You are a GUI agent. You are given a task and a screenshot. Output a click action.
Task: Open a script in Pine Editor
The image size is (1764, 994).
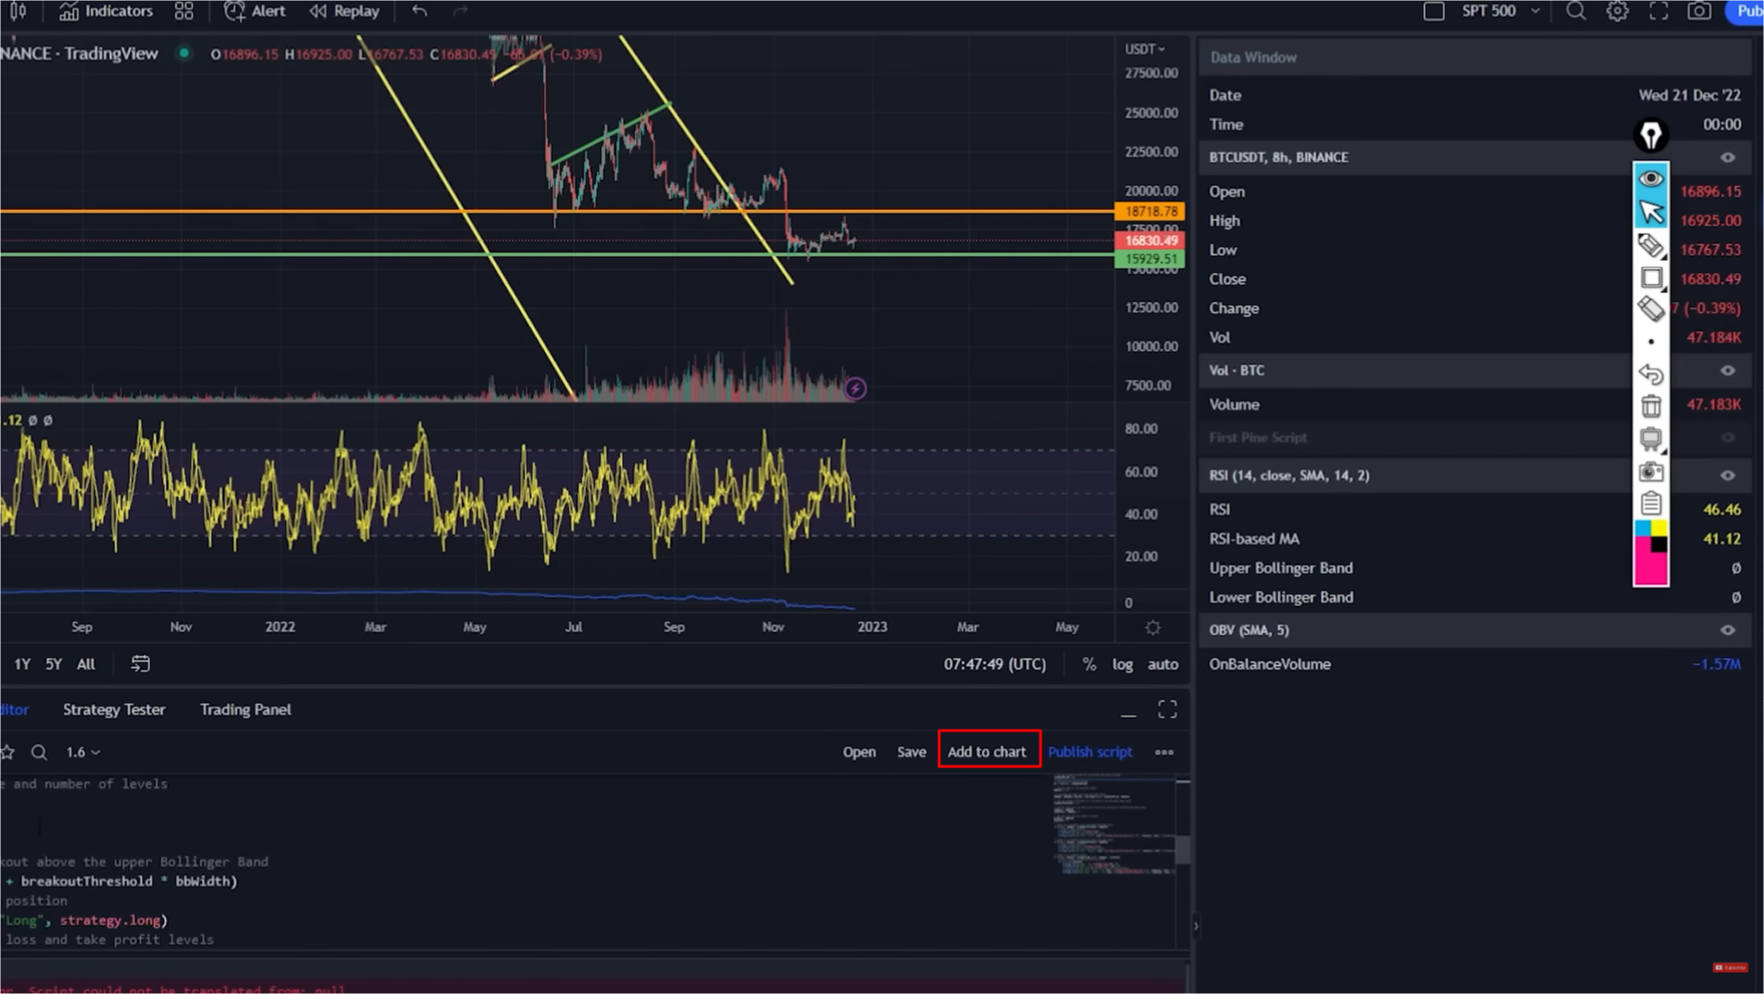[859, 753]
